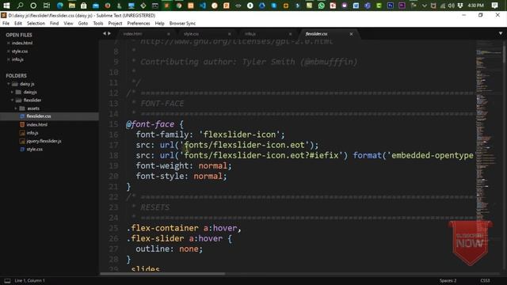The height and width of the screenshot is (285, 507).
Task: Open File Explorer from the taskbar
Action: pos(72,6)
